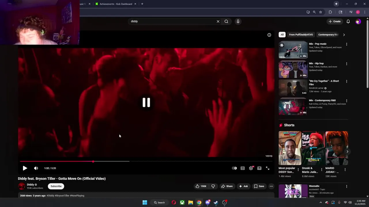369x207 pixels.
Task: Click the #BrysonTiller hashtag
Action: [x=62, y=196]
